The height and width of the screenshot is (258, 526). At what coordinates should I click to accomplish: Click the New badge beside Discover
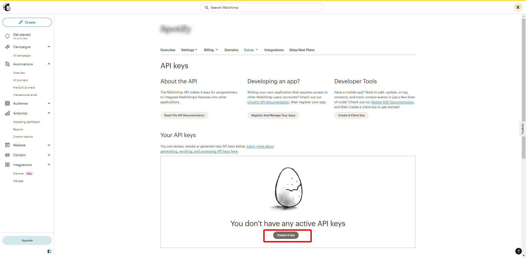pos(29,173)
